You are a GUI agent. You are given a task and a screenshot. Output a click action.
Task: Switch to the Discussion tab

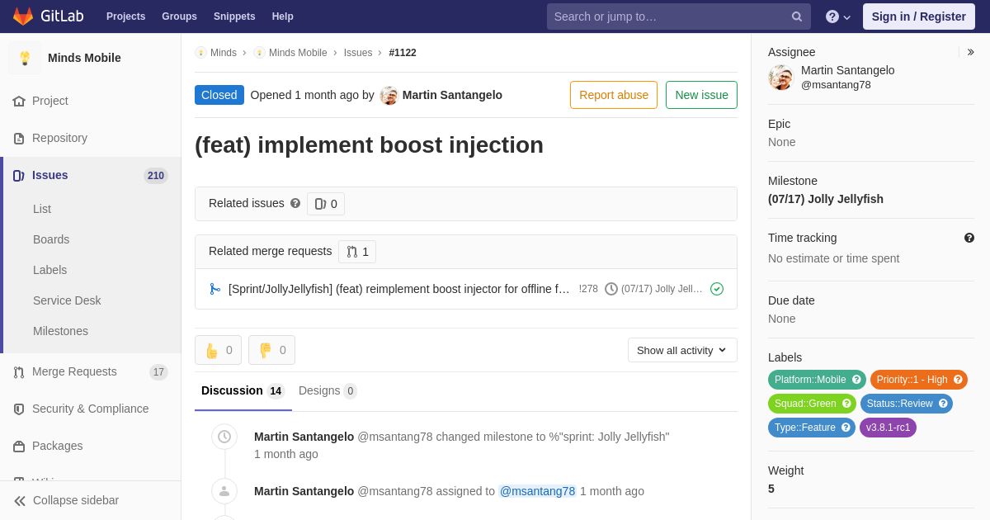(x=243, y=391)
